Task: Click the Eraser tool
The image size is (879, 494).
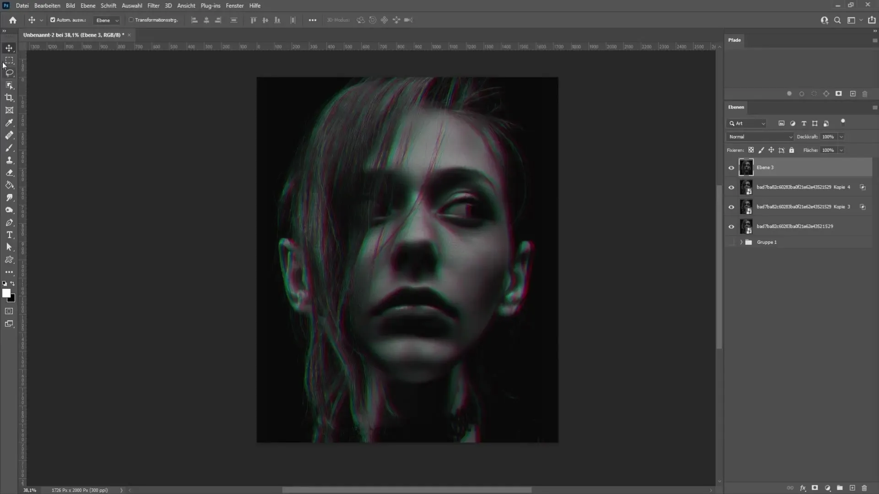Action: [8, 173]
